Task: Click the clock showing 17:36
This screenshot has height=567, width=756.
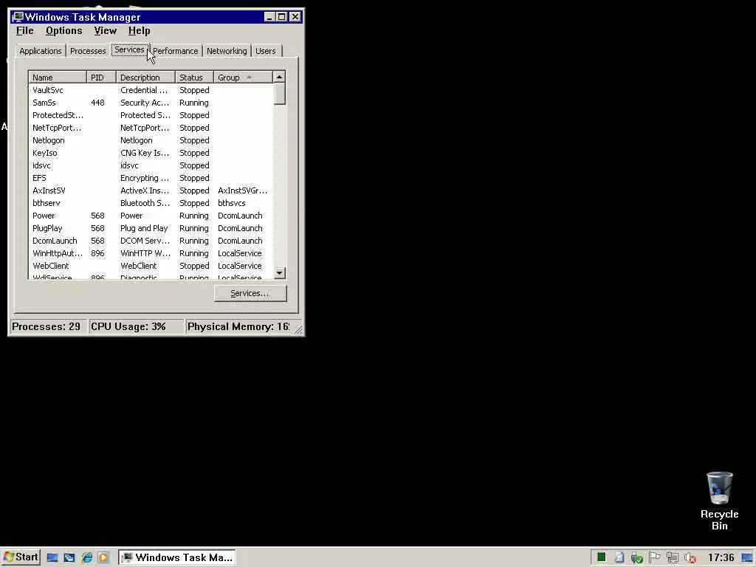Action: [721, 557]
